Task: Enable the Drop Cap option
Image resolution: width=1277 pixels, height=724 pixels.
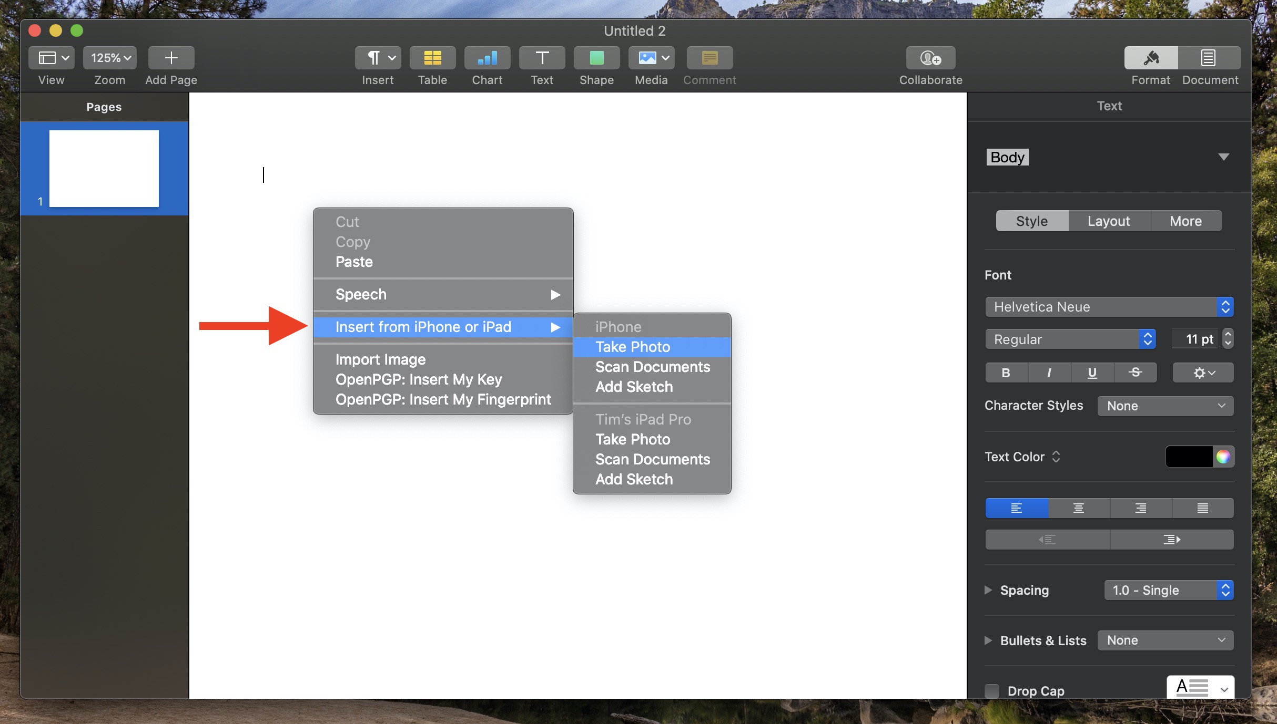Action: pos(992,691)
